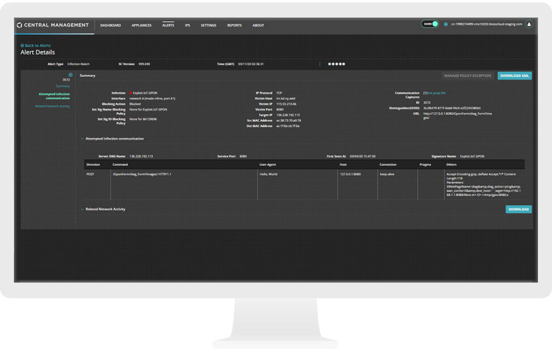Click the Victim IP value 115.55.210.66
The height and width of the screenshot is (349, 552).
point(286,104)
